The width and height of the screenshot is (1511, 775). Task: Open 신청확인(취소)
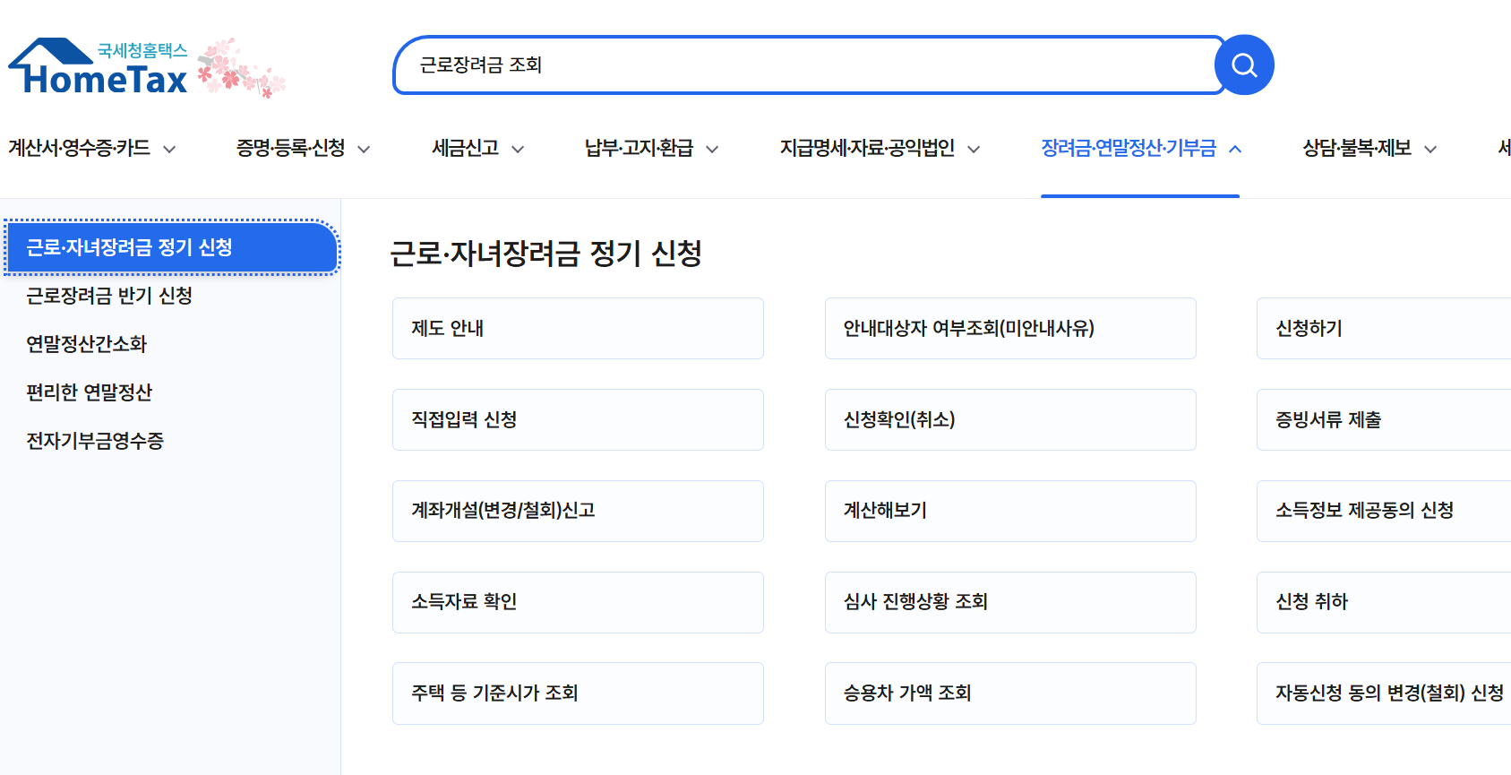pos(1010,420)
